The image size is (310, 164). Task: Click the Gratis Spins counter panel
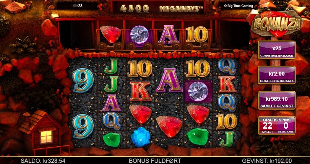[277, 125]
